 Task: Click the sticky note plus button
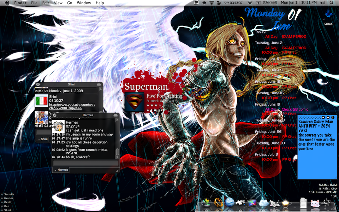[328, 117]
